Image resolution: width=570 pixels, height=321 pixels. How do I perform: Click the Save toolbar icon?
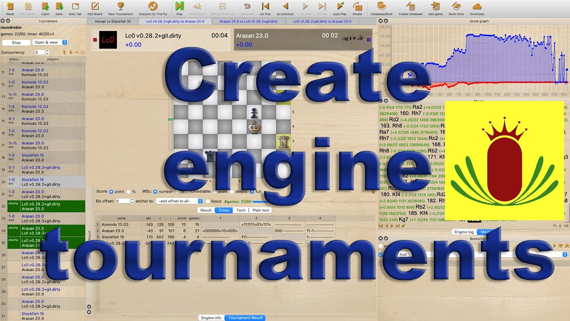[x=59, y=6]
